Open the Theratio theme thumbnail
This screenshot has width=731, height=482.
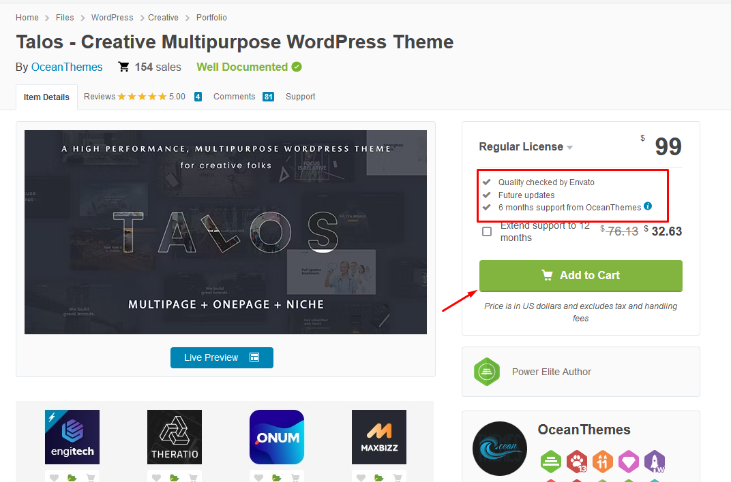175,437
